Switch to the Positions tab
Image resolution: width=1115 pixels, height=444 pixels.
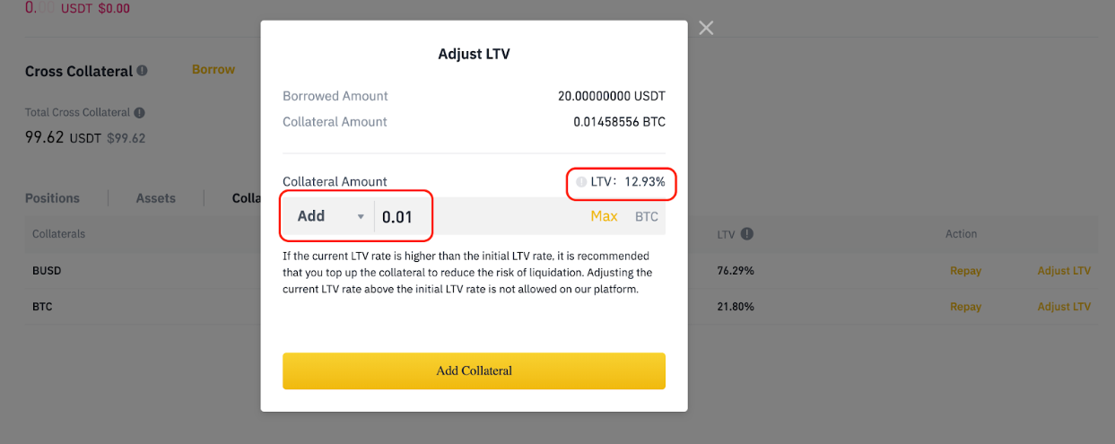(52, 198)
